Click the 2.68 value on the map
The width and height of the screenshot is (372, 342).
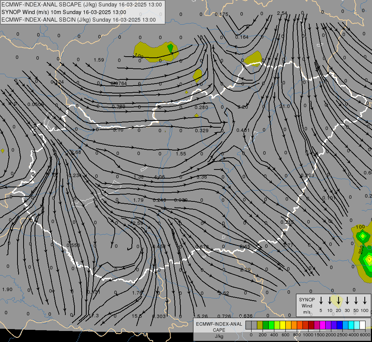coord(76,152)
